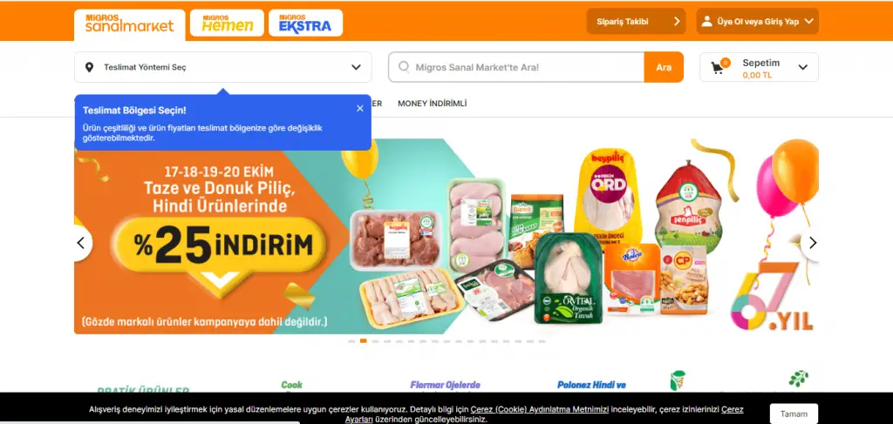893x424 pixels.
Task: Select the Migros Sanalmarket tab
Action: coord(130,25)
